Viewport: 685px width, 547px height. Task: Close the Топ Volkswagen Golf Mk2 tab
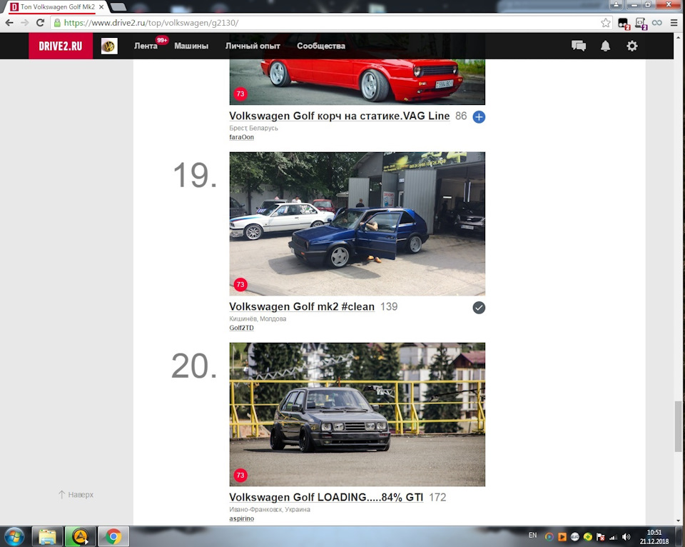coord(101,7)
